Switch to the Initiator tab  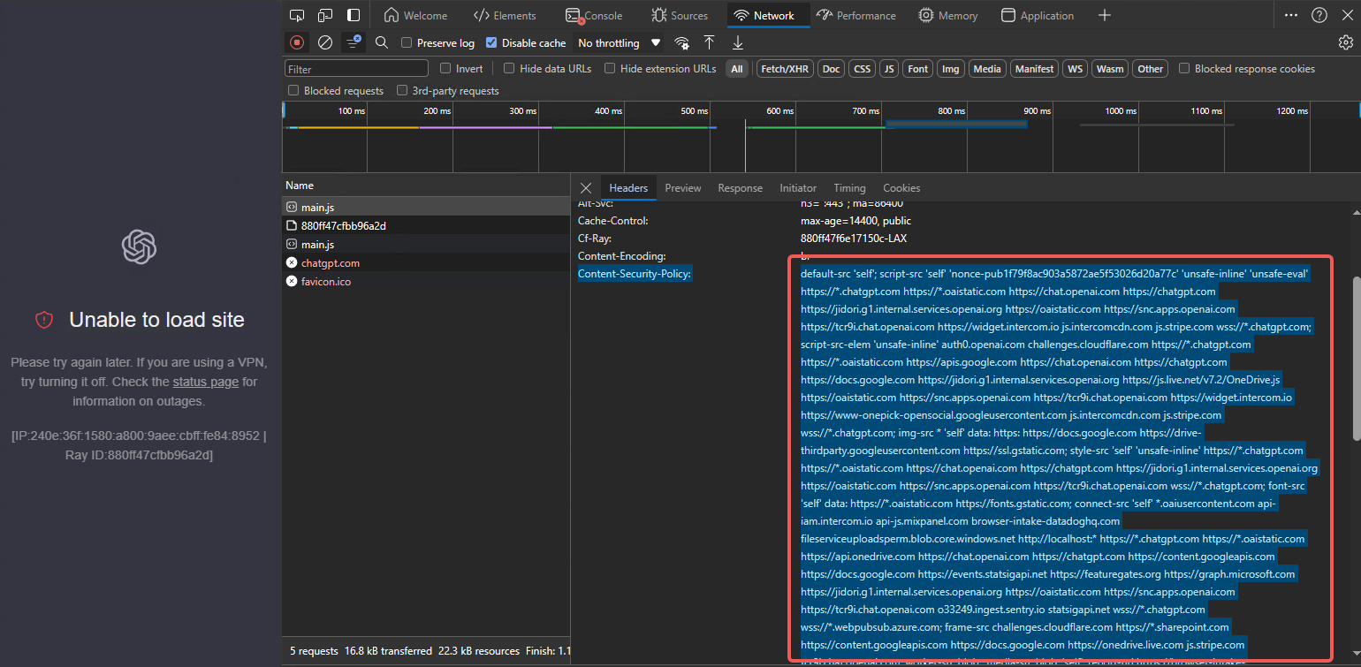click(x=798, y=188)
